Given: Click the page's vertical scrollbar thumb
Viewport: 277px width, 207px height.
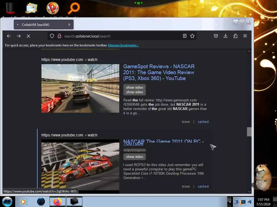Looking at the screenshot, I should [249, 132].
